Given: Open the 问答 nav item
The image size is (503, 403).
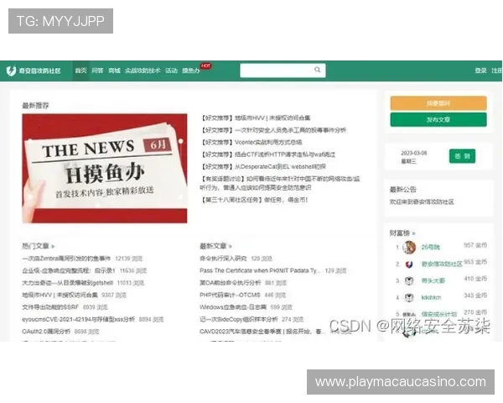Looking at the screenshot, I should click(97, 71).
